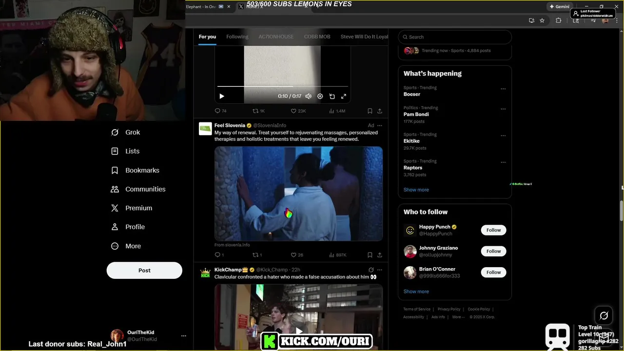
Task: Open Cookie Policy link
Action: tap(479, 309)
